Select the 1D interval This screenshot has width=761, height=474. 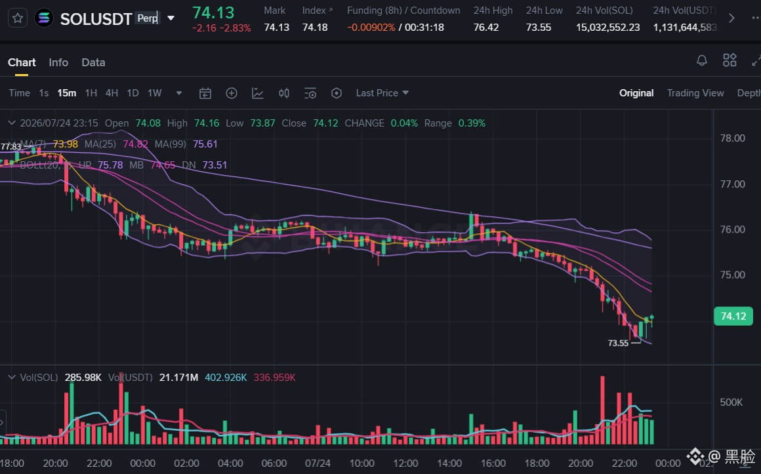coord(133,92)
